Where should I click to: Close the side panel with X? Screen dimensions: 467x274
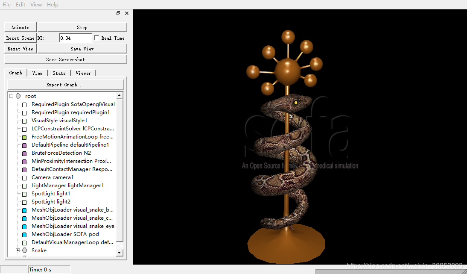[x=127, y=13]
